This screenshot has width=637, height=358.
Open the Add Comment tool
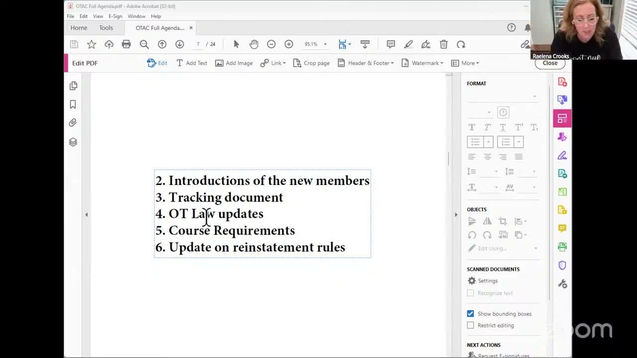pyautogui.click(x=391, y=44)
